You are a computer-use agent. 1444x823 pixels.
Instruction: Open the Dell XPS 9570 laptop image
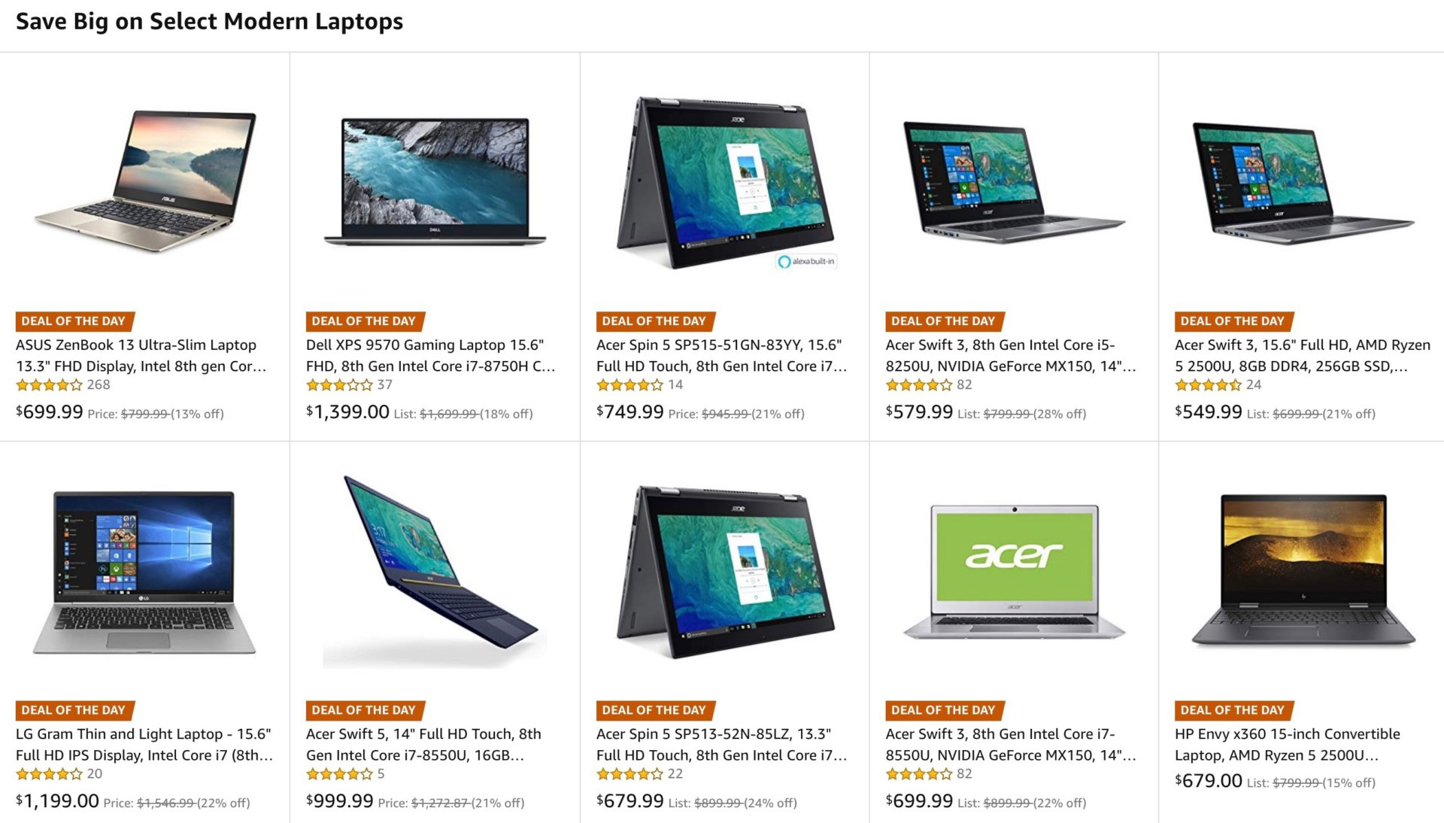click(435, 181)
